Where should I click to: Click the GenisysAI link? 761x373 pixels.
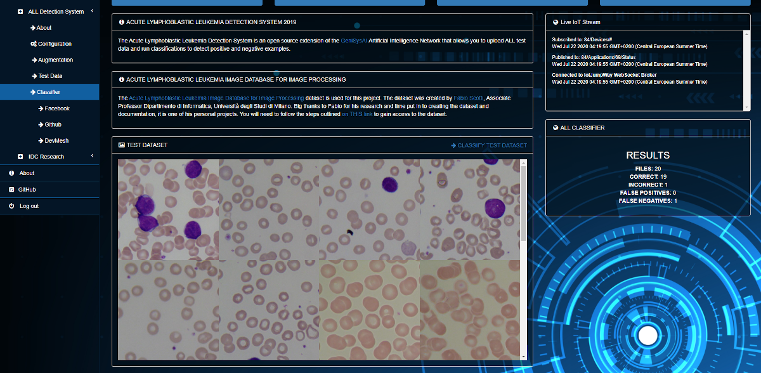[354, 41]
